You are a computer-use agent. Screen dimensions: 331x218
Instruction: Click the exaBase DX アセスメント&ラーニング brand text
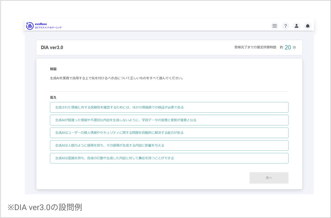(48, 26)
